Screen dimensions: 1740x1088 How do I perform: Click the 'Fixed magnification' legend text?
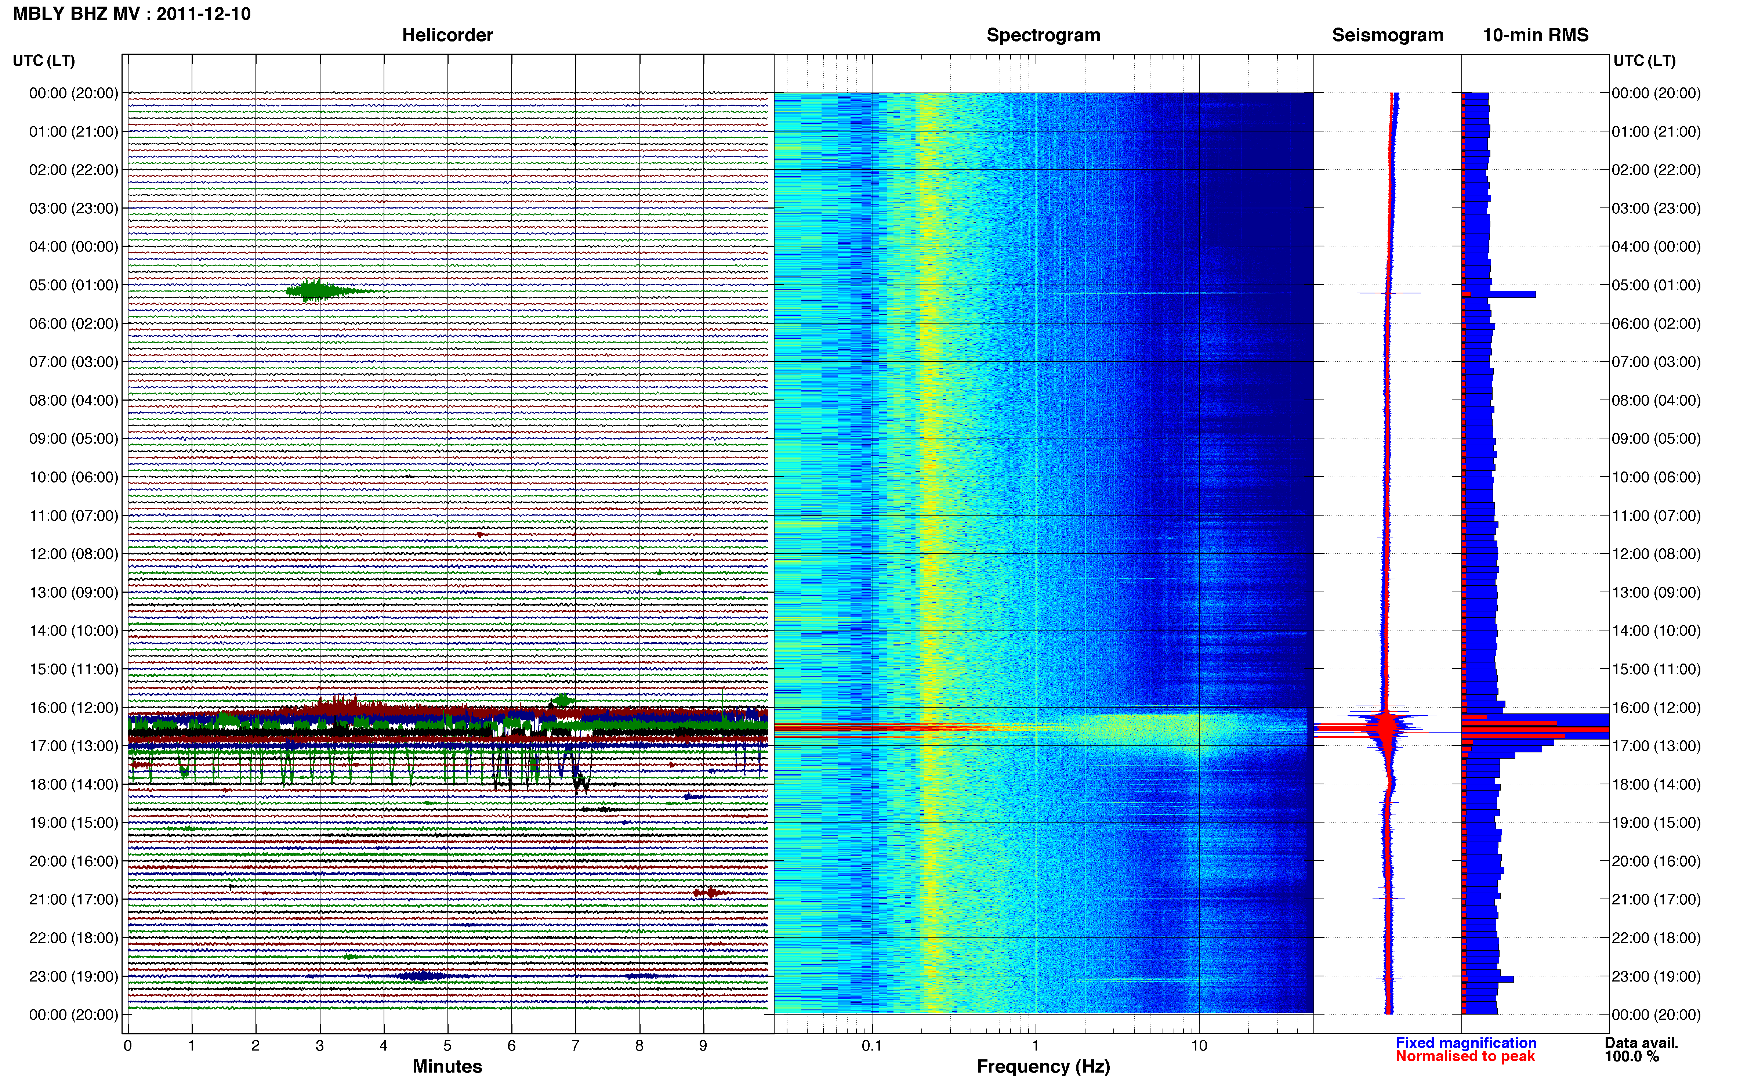tap(1466, 1043)
